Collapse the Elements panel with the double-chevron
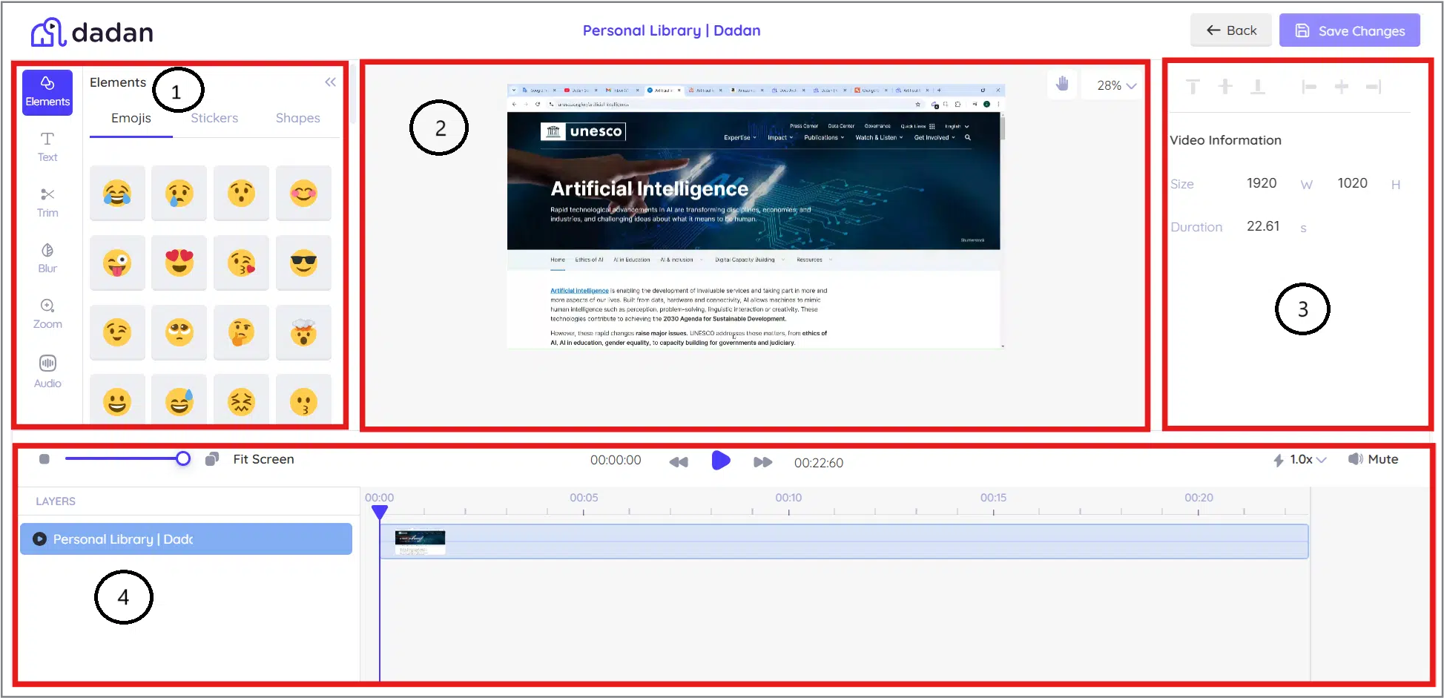 (331, 82)
